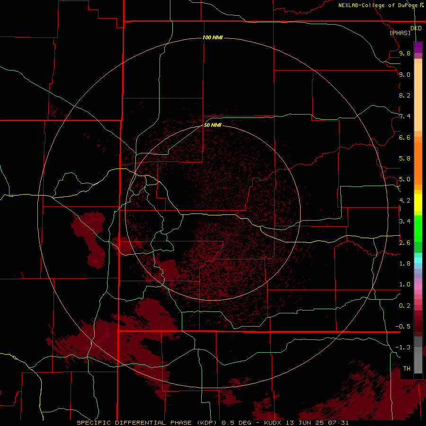The height and width of the screenshot is (426, 426).
Task: Click the KUDX radar site identifier
Action: (273, 423)
